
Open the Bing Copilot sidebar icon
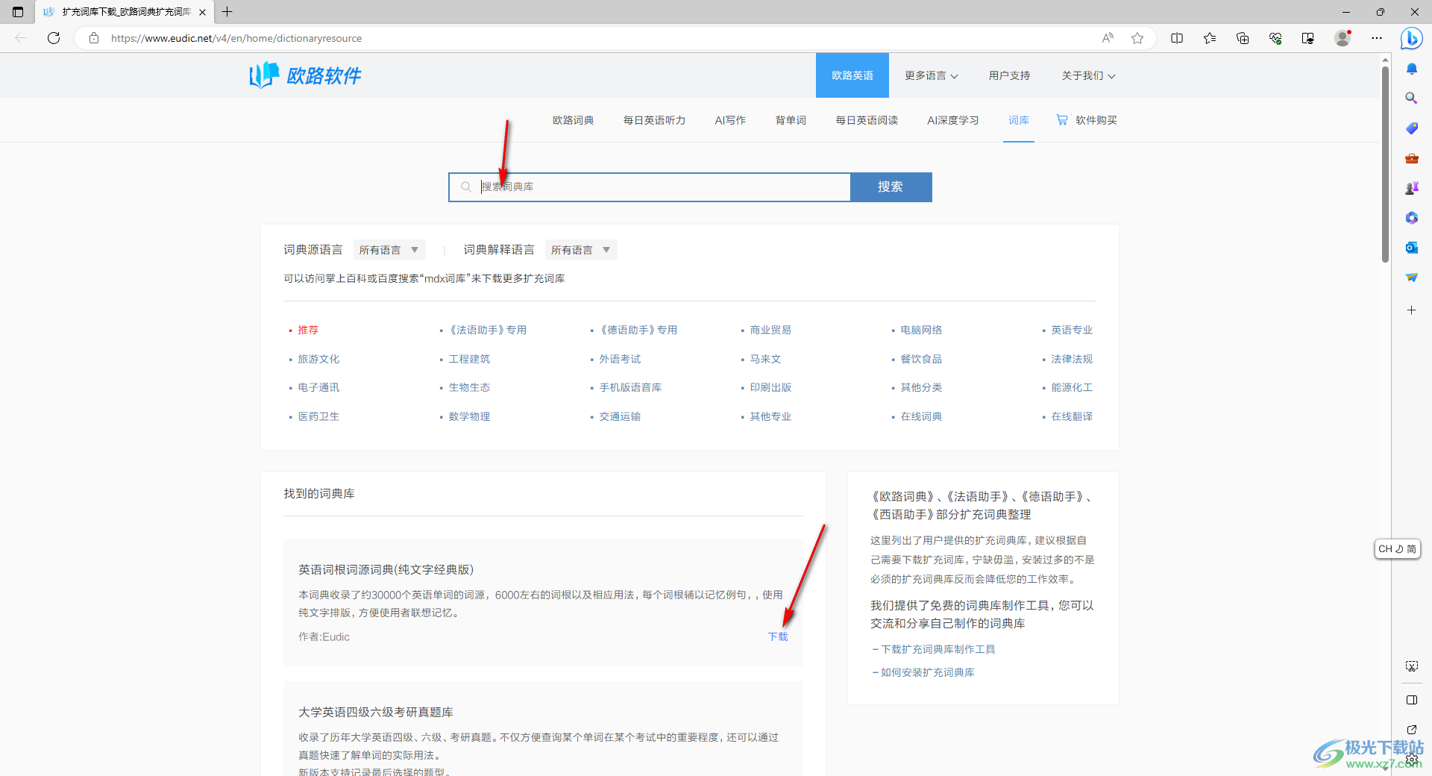pyautogui.click(x=1411, y=38)
